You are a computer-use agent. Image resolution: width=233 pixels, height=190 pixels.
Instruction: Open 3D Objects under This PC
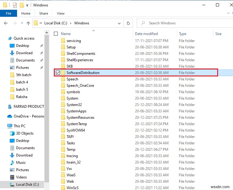pos(25,133)
